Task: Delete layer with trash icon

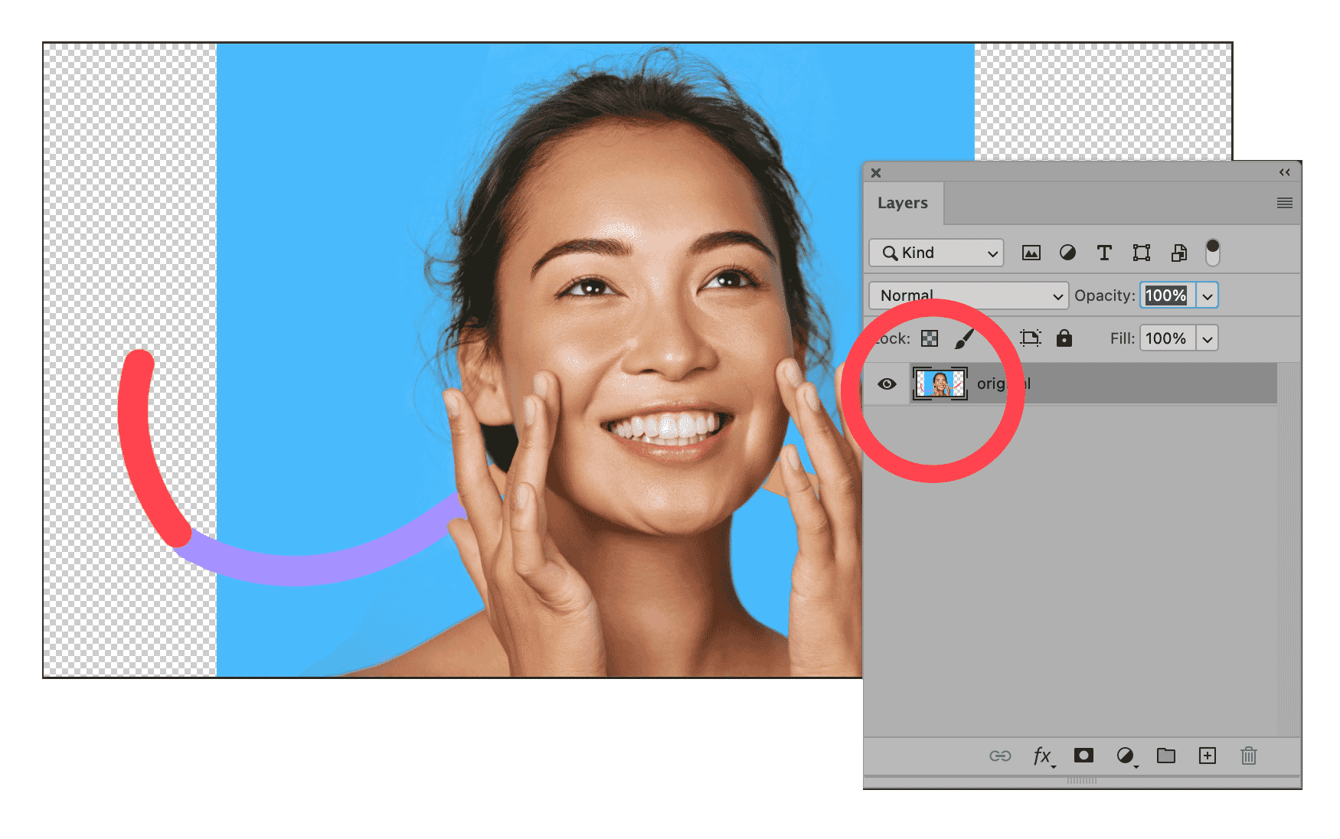Action: 1248,756
